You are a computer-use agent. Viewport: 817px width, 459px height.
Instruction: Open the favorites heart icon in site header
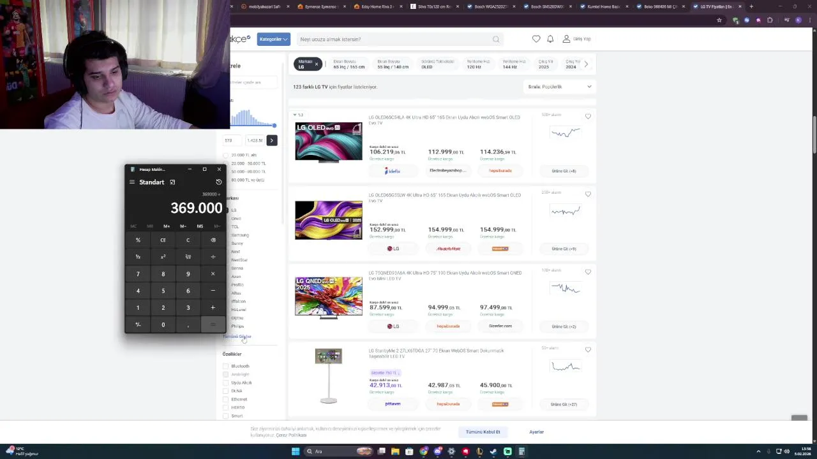click(536, 39)
